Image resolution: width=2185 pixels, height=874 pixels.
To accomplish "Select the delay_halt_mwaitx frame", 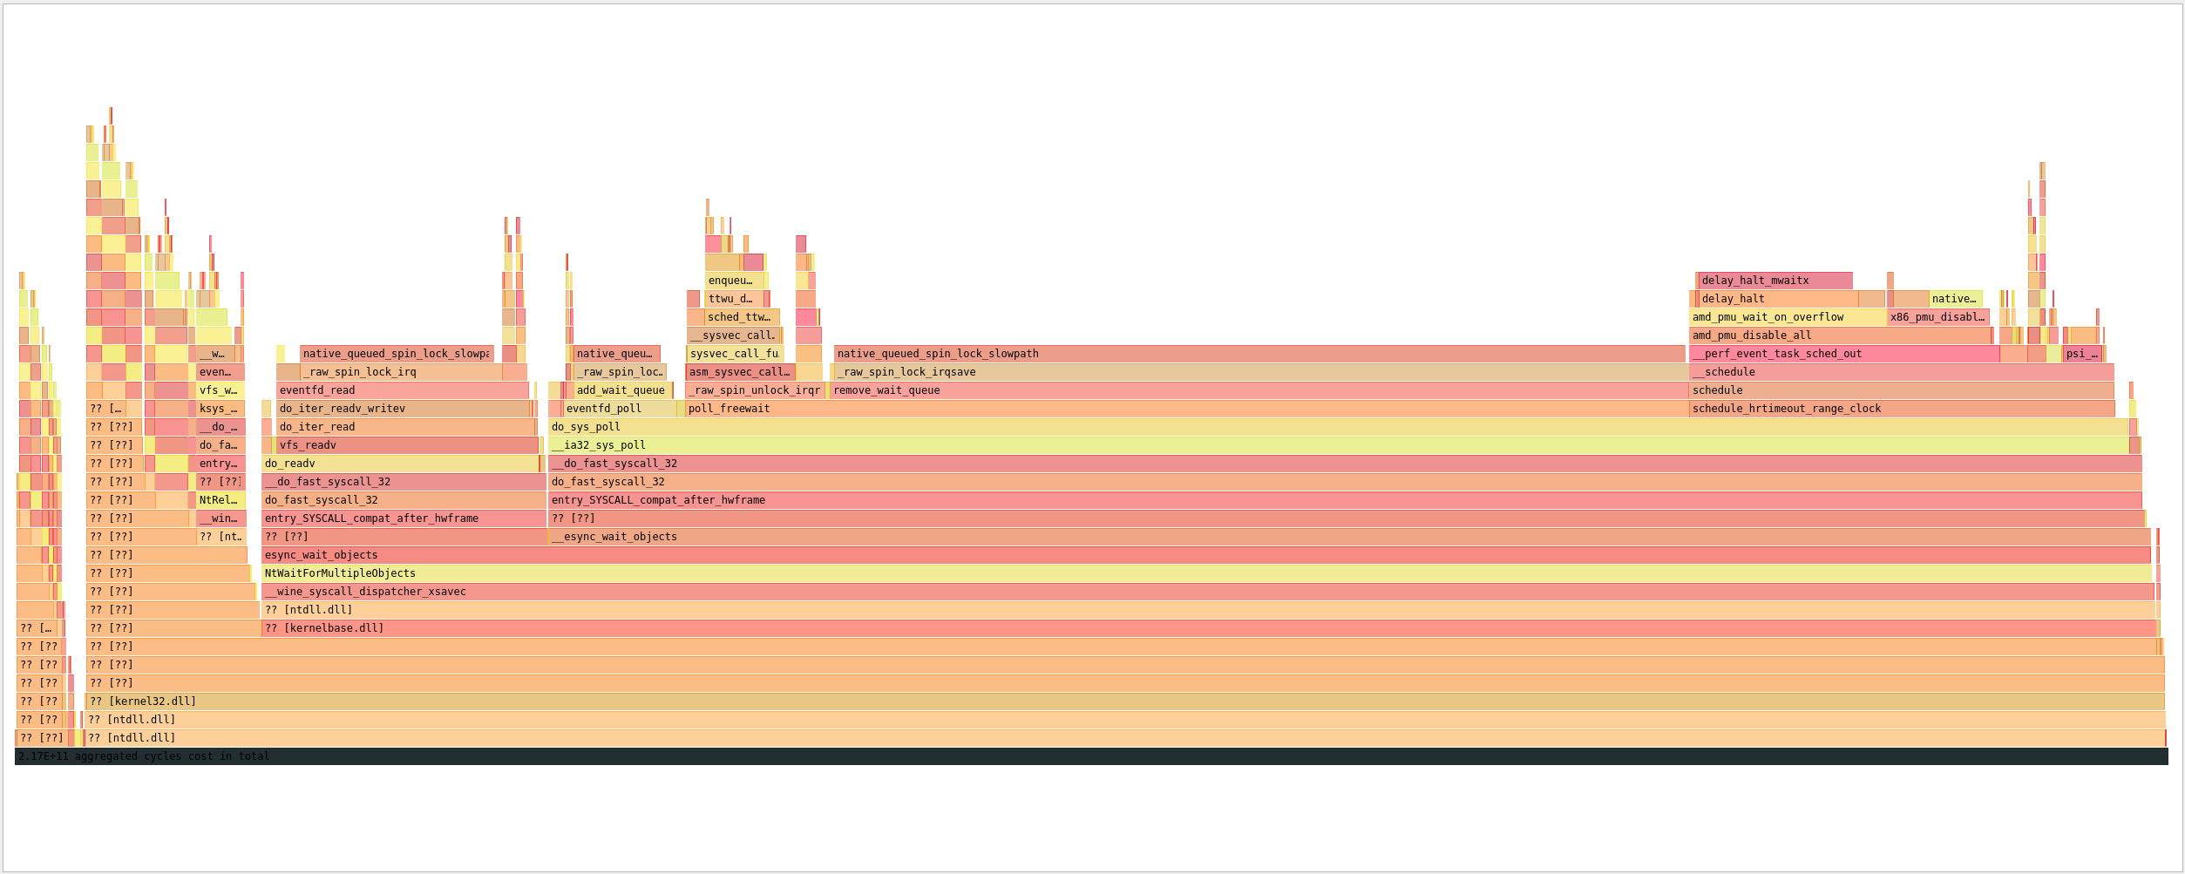I will [1775, 281].
